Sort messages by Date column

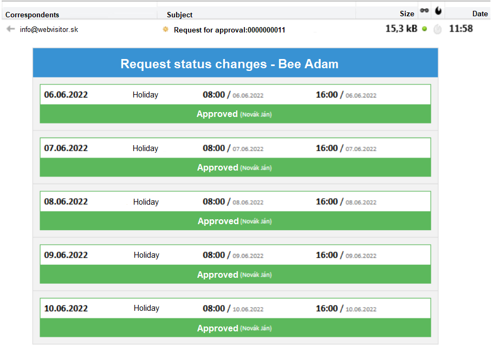tap(479, 14)
